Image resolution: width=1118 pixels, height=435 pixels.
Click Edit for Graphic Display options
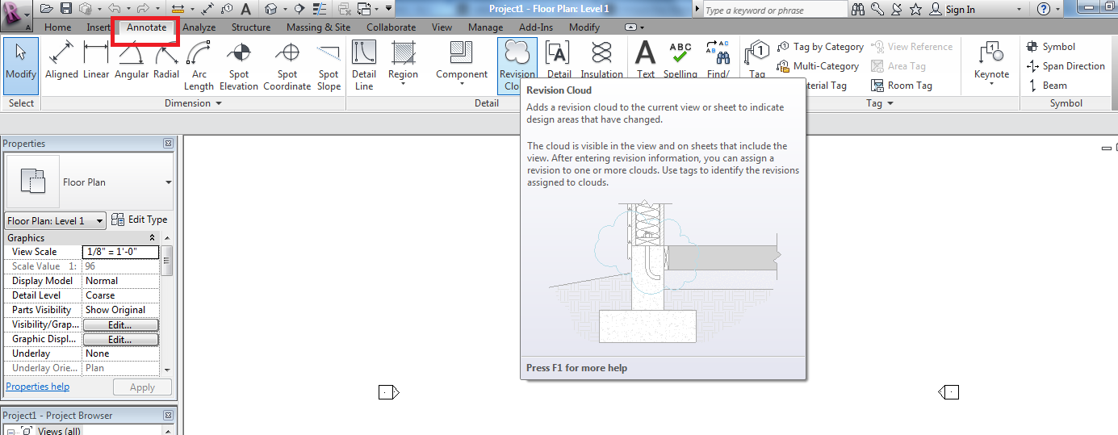120,339
